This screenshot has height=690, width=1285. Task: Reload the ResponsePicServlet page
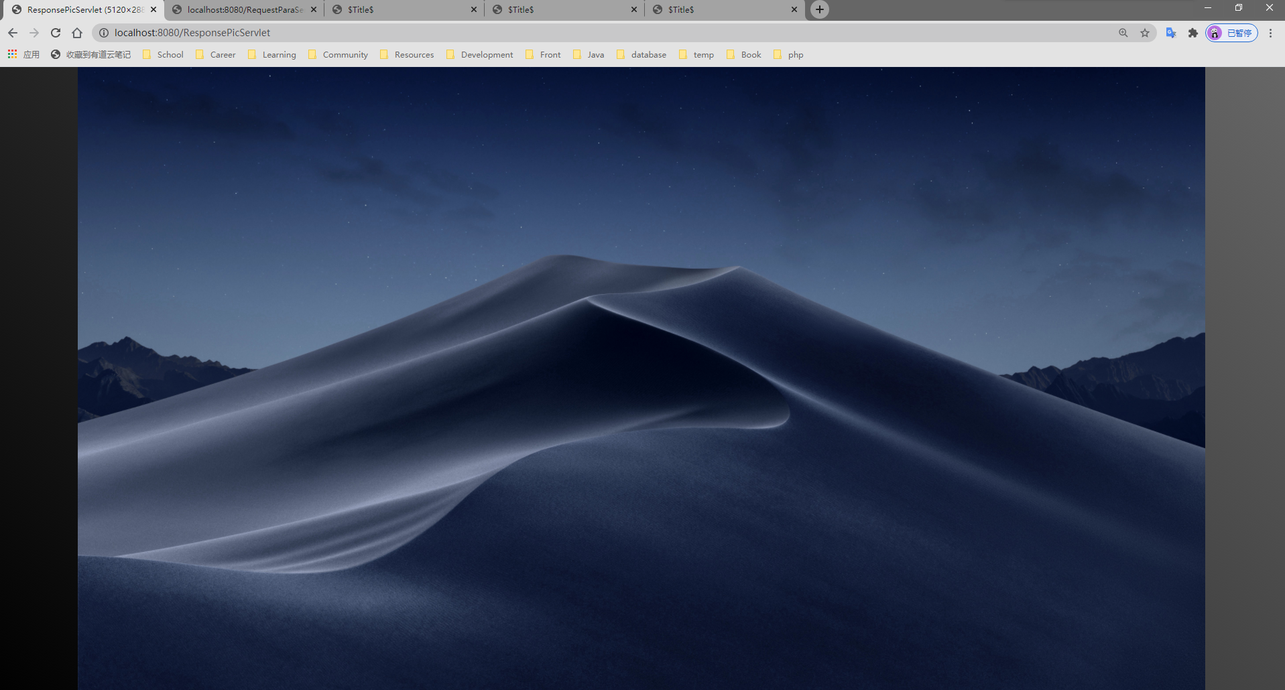[x=56, y=33]
